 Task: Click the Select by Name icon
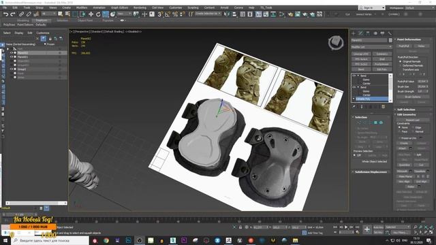(67, 14)
